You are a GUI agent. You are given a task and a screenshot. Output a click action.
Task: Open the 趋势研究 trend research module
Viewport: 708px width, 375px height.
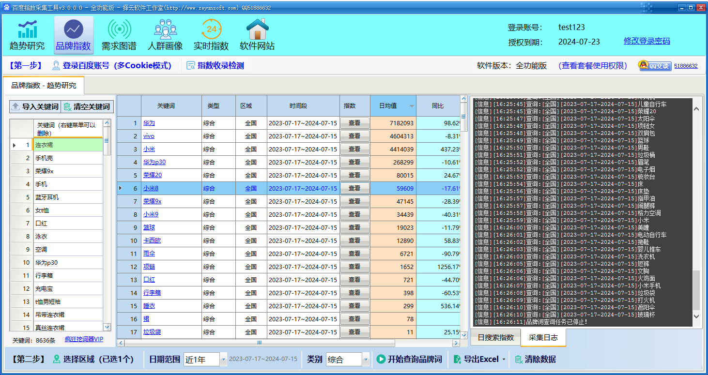27,35
